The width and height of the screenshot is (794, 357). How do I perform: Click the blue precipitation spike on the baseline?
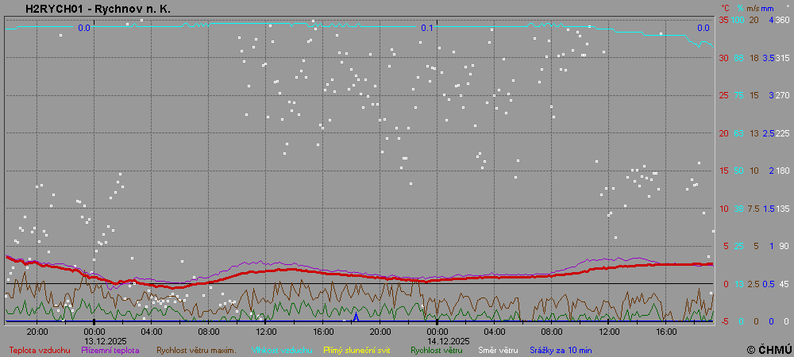point(356,317)
